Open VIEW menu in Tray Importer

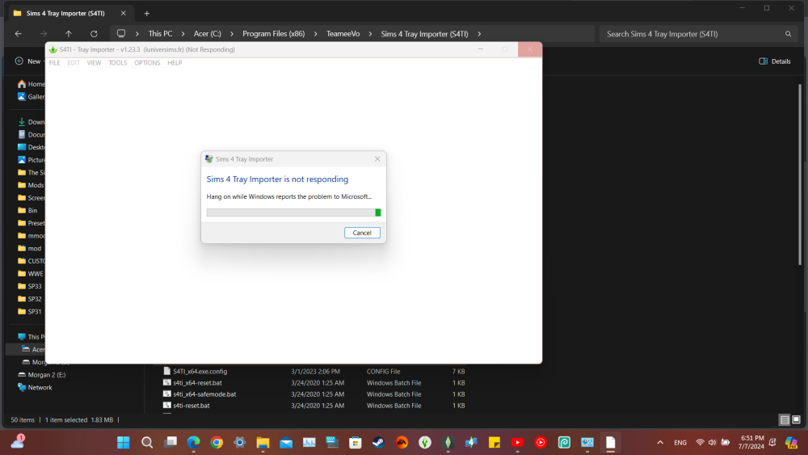pos(94,63)
